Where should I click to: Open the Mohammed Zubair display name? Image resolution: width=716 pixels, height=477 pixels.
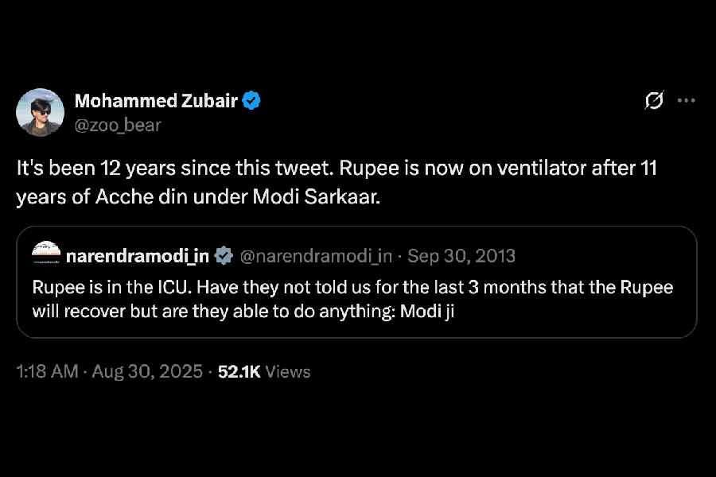[x=157, y=101]
